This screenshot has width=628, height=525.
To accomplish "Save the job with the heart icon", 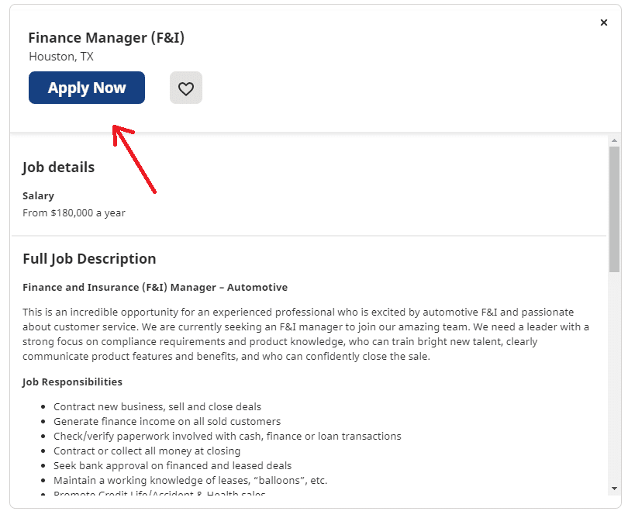I will click(186, 88).
